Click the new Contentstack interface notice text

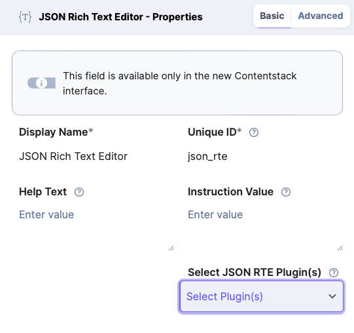click(180, 83)
